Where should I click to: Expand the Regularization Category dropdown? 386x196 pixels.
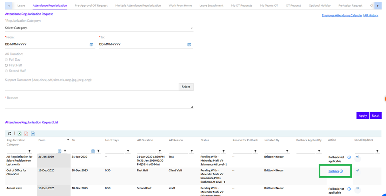click(192, 28)
